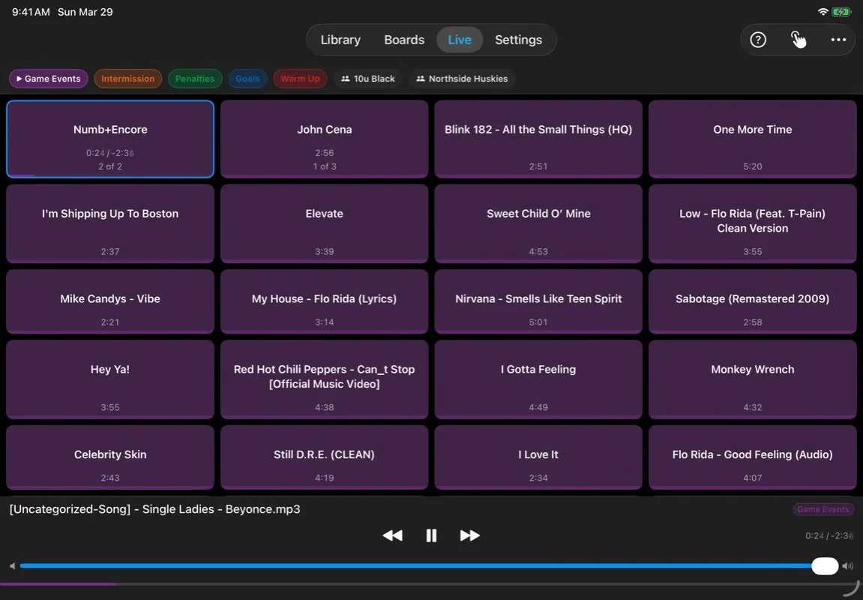Click the low-volume speaker icon
Viewport: 863px width, 600px height.
[x=11, y=565]
